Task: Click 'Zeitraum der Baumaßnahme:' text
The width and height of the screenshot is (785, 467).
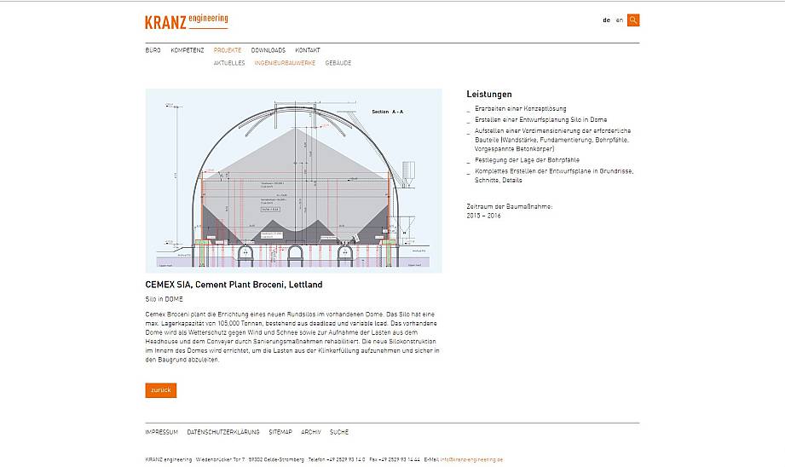Action: [510, 206]
